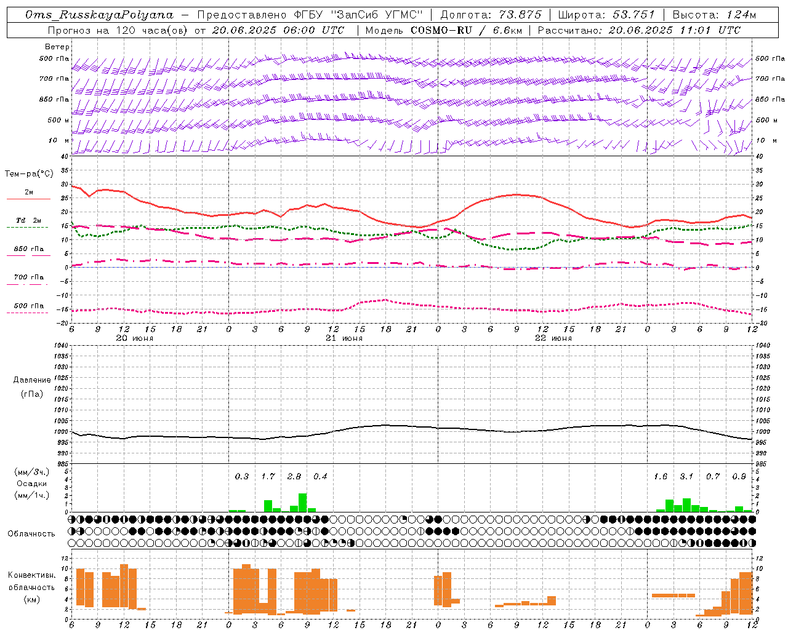Click the 1.6 three-hour precipitation value
Screen dimensions: 788x630
[x=661, y=477]
